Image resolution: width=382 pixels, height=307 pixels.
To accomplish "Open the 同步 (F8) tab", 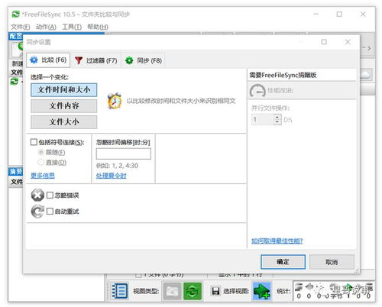I will pyautogui.click(x=144, y=60).
